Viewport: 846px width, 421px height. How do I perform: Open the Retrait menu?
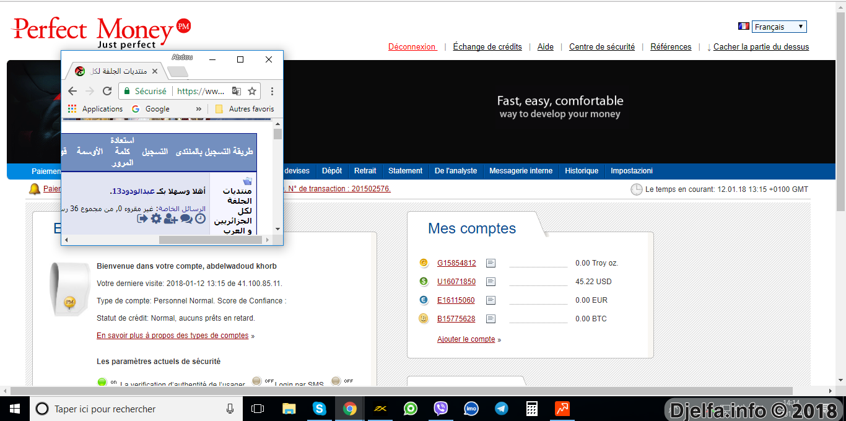coord(365,171)
